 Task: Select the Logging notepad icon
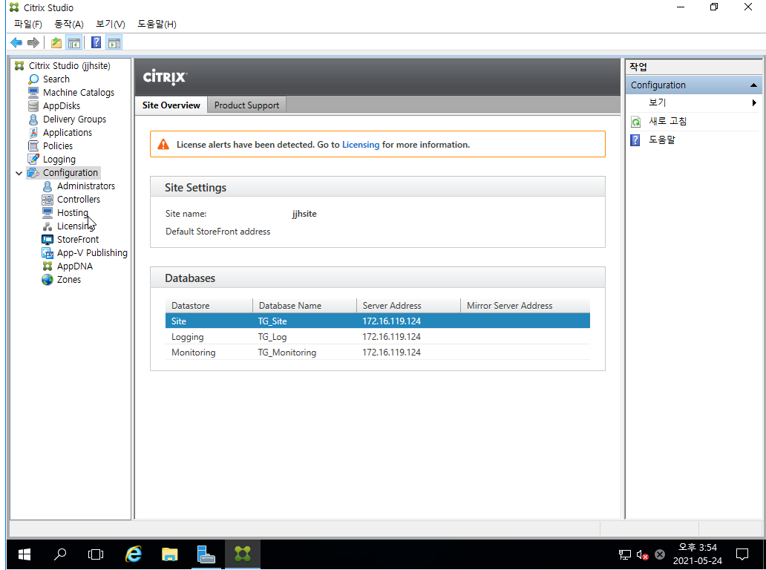click(33, 160)
